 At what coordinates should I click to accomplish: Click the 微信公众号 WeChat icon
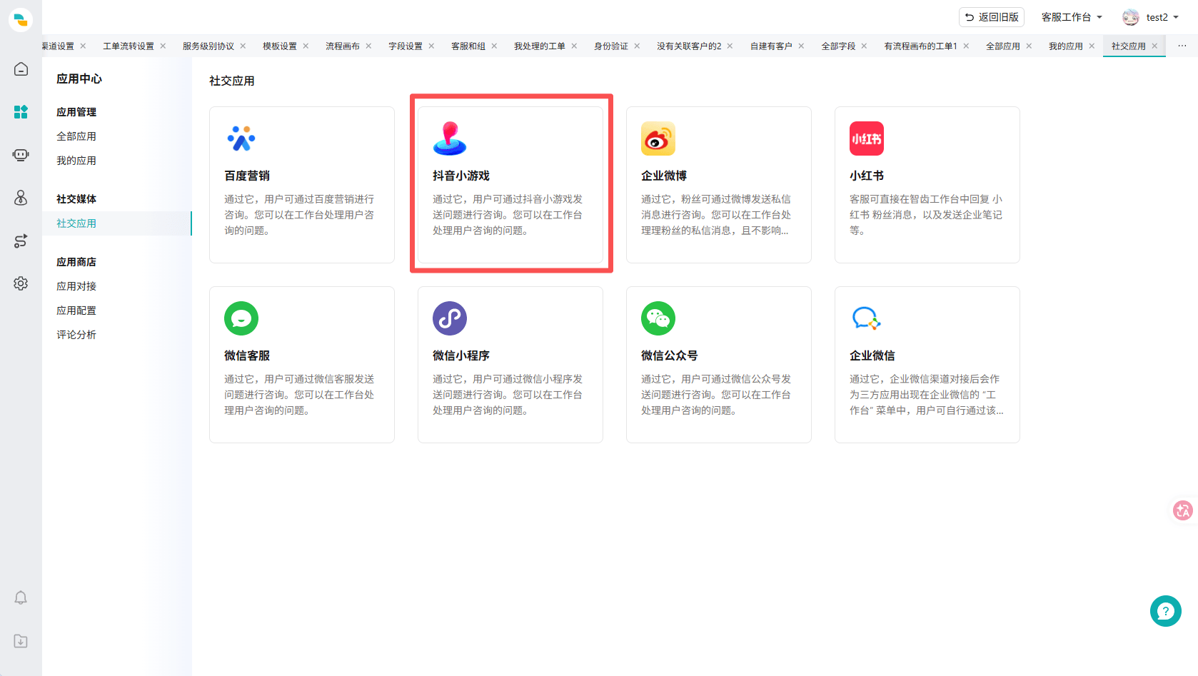(x=658, y=318)
